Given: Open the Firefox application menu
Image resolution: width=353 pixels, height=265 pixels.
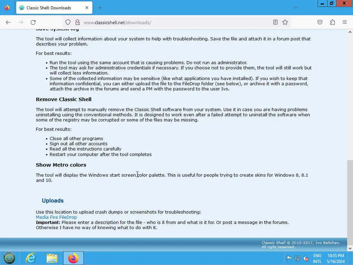Looking at the screenshot, I should coord(345,22).
